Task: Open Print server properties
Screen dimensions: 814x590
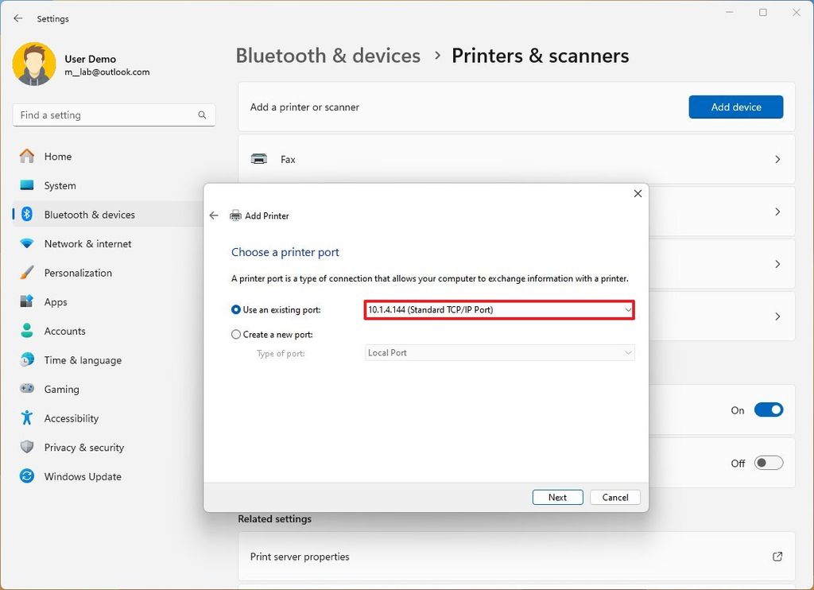Action: [x=515, y=557]
